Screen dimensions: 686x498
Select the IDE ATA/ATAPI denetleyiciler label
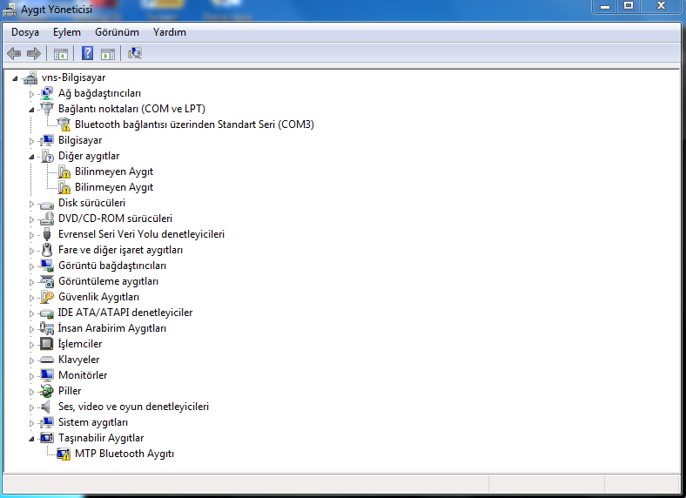[125, 313]
